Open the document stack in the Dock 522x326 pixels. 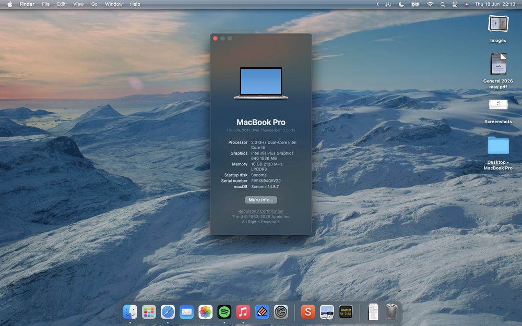[x=373, y=312]
